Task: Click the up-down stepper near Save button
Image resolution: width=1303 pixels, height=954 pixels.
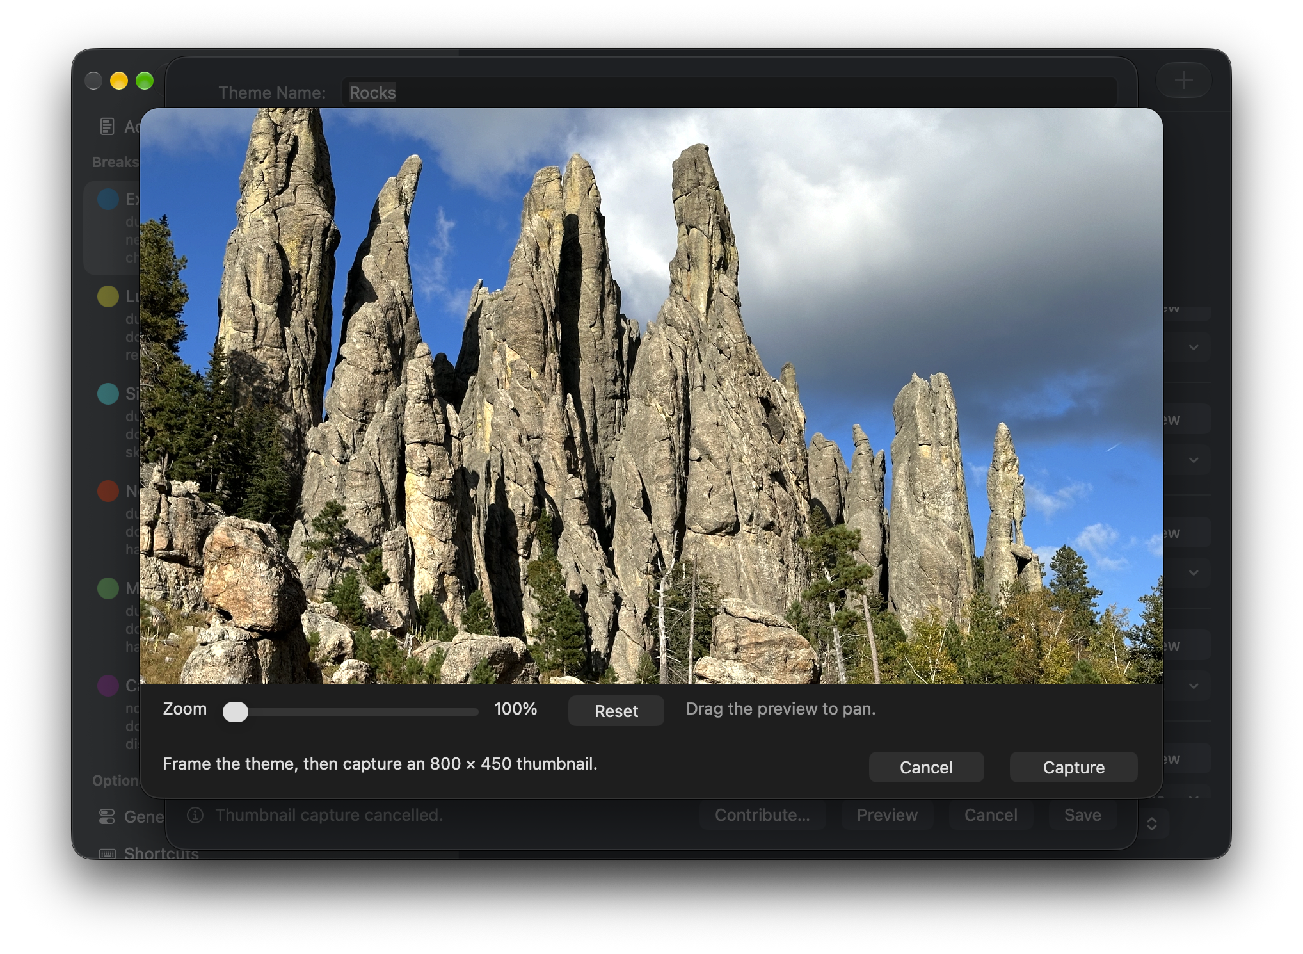Action: tap(1152, 823)
